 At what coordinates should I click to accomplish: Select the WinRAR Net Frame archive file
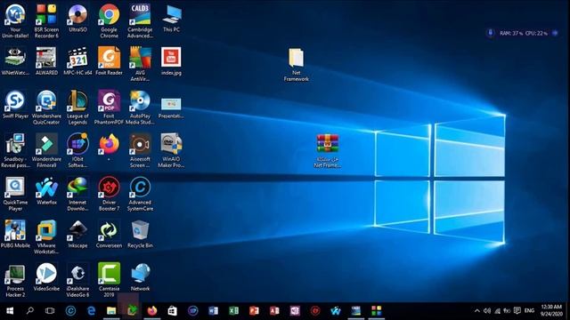click(x=328, y=151)
